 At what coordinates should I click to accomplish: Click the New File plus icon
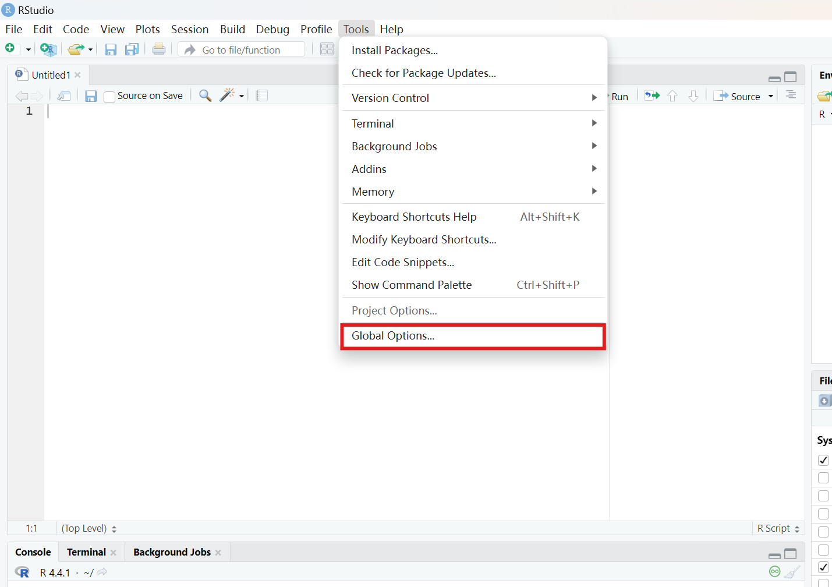pos(10,49)
